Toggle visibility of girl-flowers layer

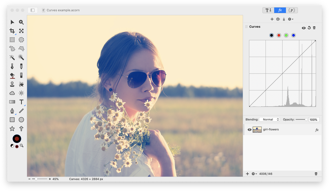tap(249, 130)
